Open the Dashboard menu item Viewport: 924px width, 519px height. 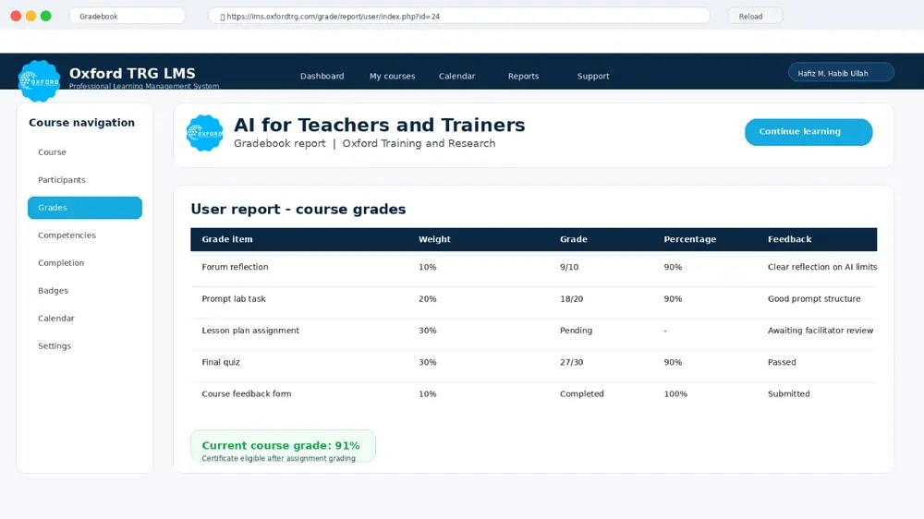(x=322, y=76)
